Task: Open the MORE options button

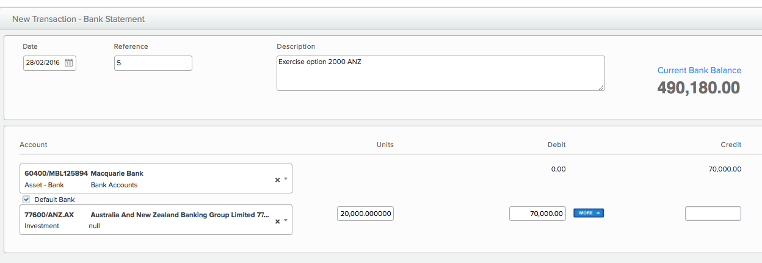Action: pos(589,213)
